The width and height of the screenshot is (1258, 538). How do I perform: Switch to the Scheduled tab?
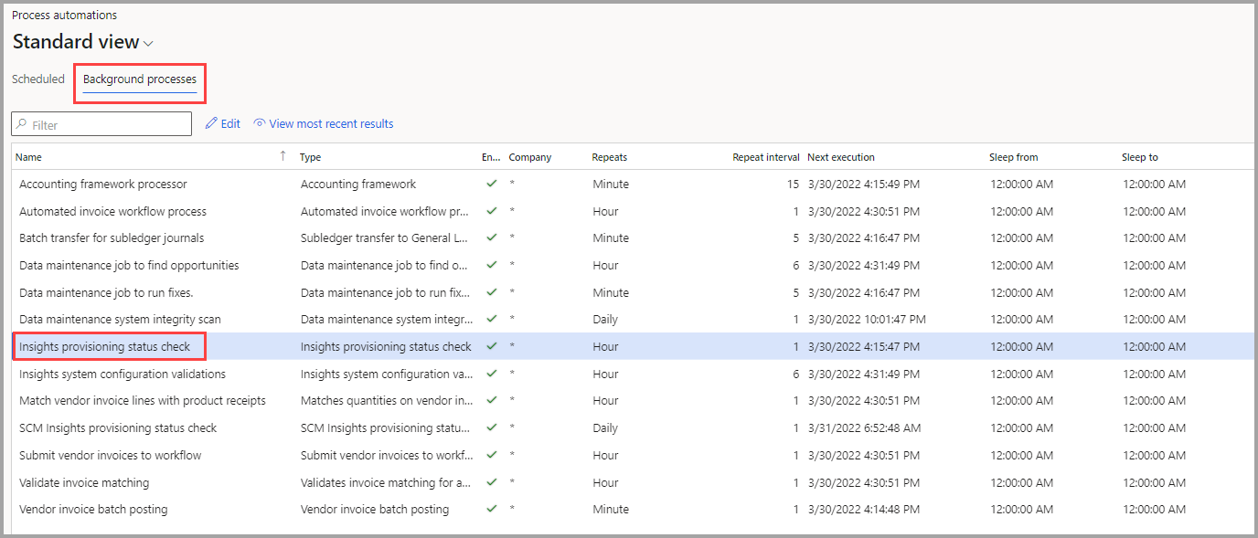click(x=38, y=79)
